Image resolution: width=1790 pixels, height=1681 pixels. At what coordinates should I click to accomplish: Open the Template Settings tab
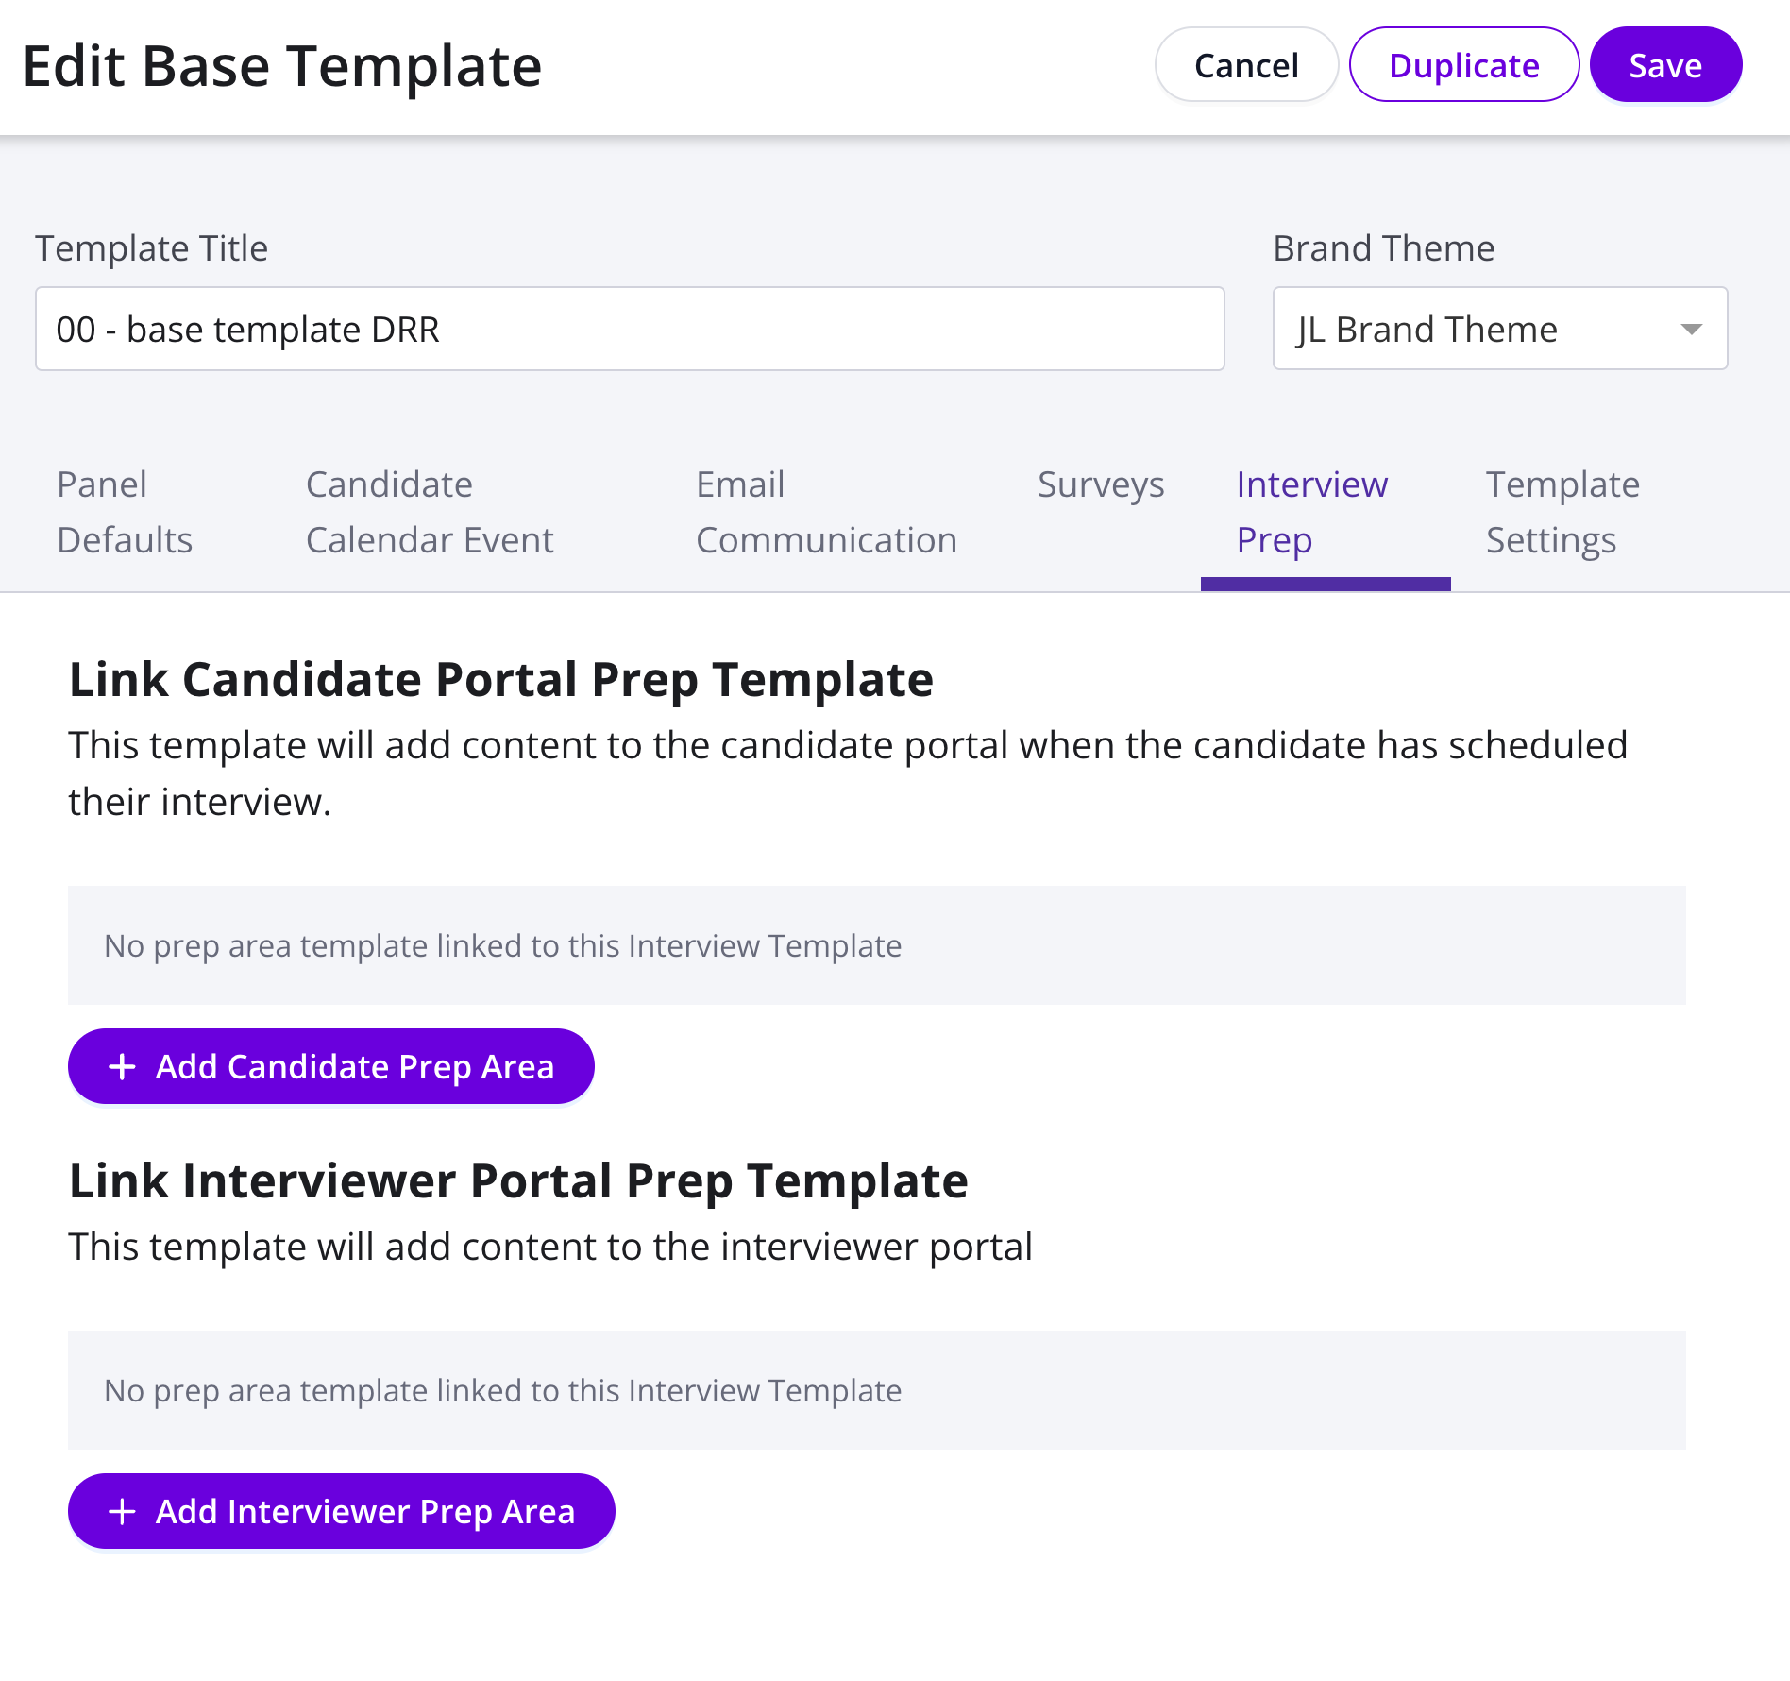click(x=1562, y=512)
